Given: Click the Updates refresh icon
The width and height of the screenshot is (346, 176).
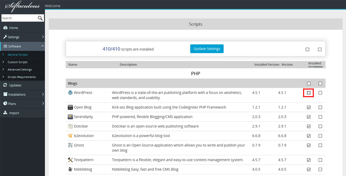Looking at the screenshot, I should click(x=5, y=85).
